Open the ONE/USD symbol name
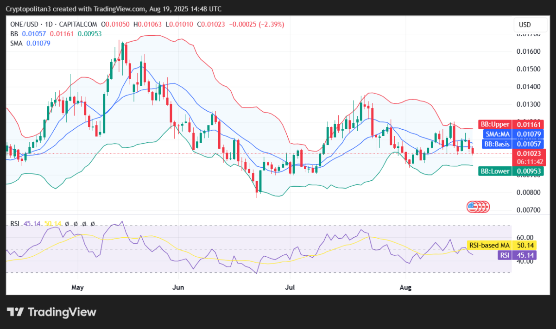Image resolution: width=556 pixels, height=329 pixels. pos(25,24)
